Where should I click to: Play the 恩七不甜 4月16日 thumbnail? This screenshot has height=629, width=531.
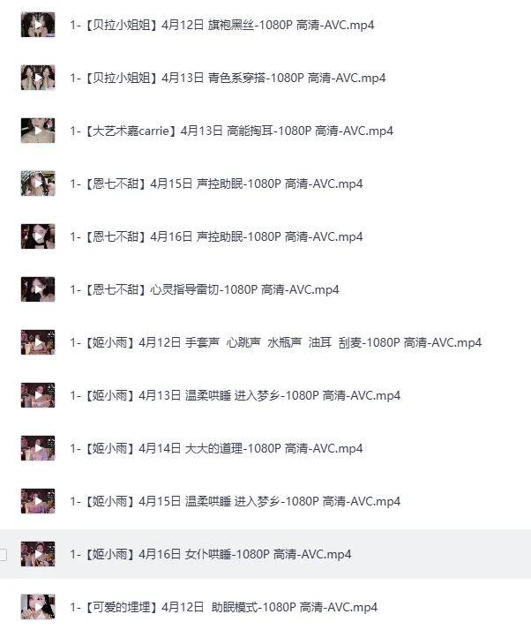(x=38, y=236)
